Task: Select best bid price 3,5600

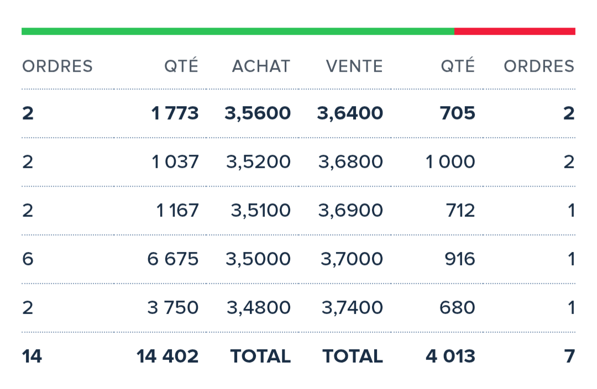Action: 258,113
